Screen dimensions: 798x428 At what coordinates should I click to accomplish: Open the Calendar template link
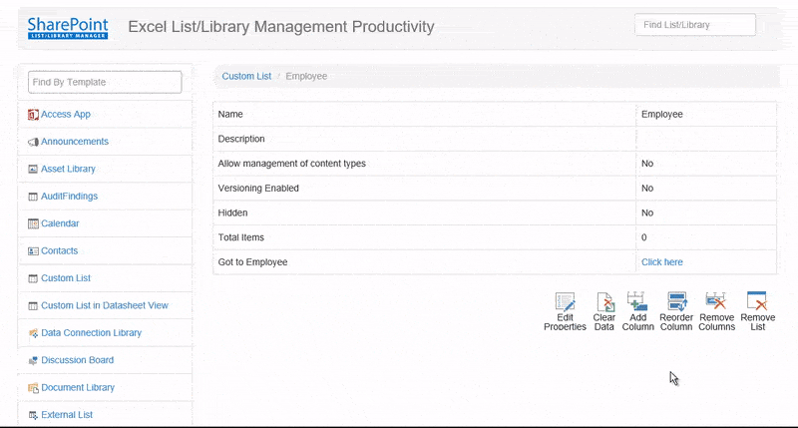[x=60, y=223]
